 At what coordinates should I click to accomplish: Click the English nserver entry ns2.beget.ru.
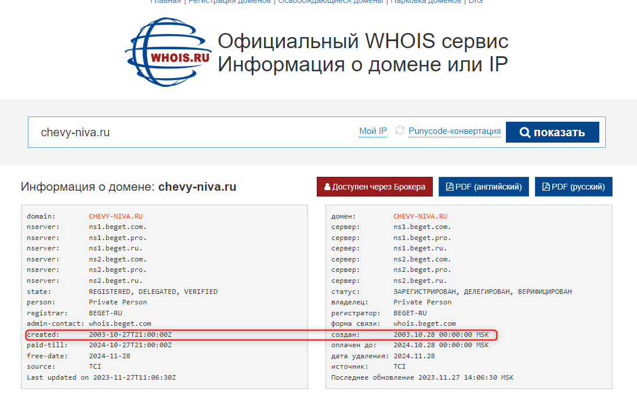tap(115, 281)
